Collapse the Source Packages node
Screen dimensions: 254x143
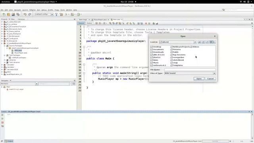[x=4, y=46]
